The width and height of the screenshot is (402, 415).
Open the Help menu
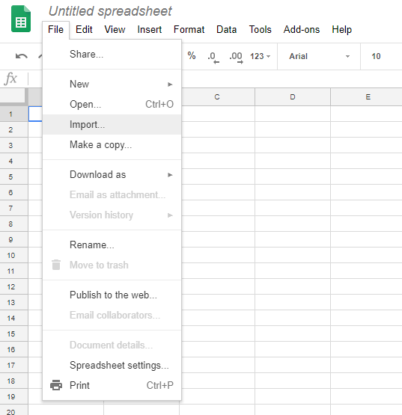(x=342, y=29)
